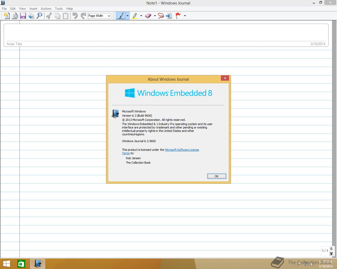Close the About Windows Journal dialog

[225, 78]
